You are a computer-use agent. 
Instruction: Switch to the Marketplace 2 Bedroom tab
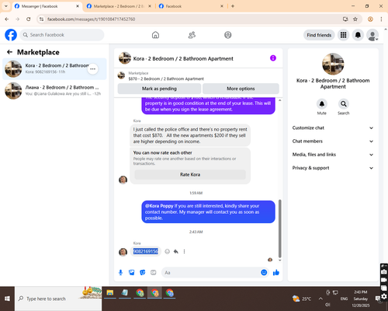coord(119,6)
